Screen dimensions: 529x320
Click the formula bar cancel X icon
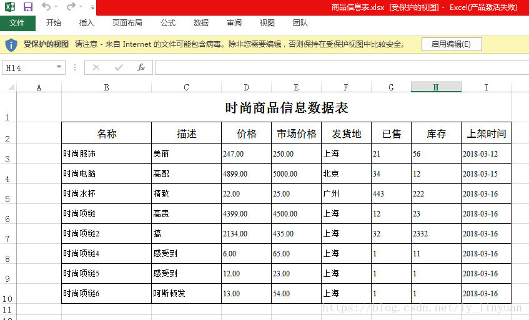click(x=96, y=67)
